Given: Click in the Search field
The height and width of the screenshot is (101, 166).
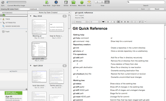Looking at the screenshot, I should [x=146, y=2].
